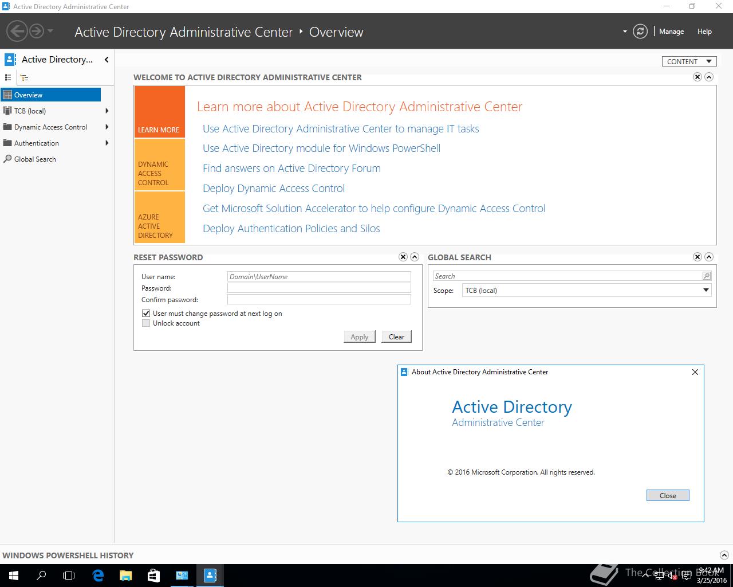Screen dimensions: 733x587
Task: Open Microsoft Solution Accelerator link
Action: tap(374, 209)
